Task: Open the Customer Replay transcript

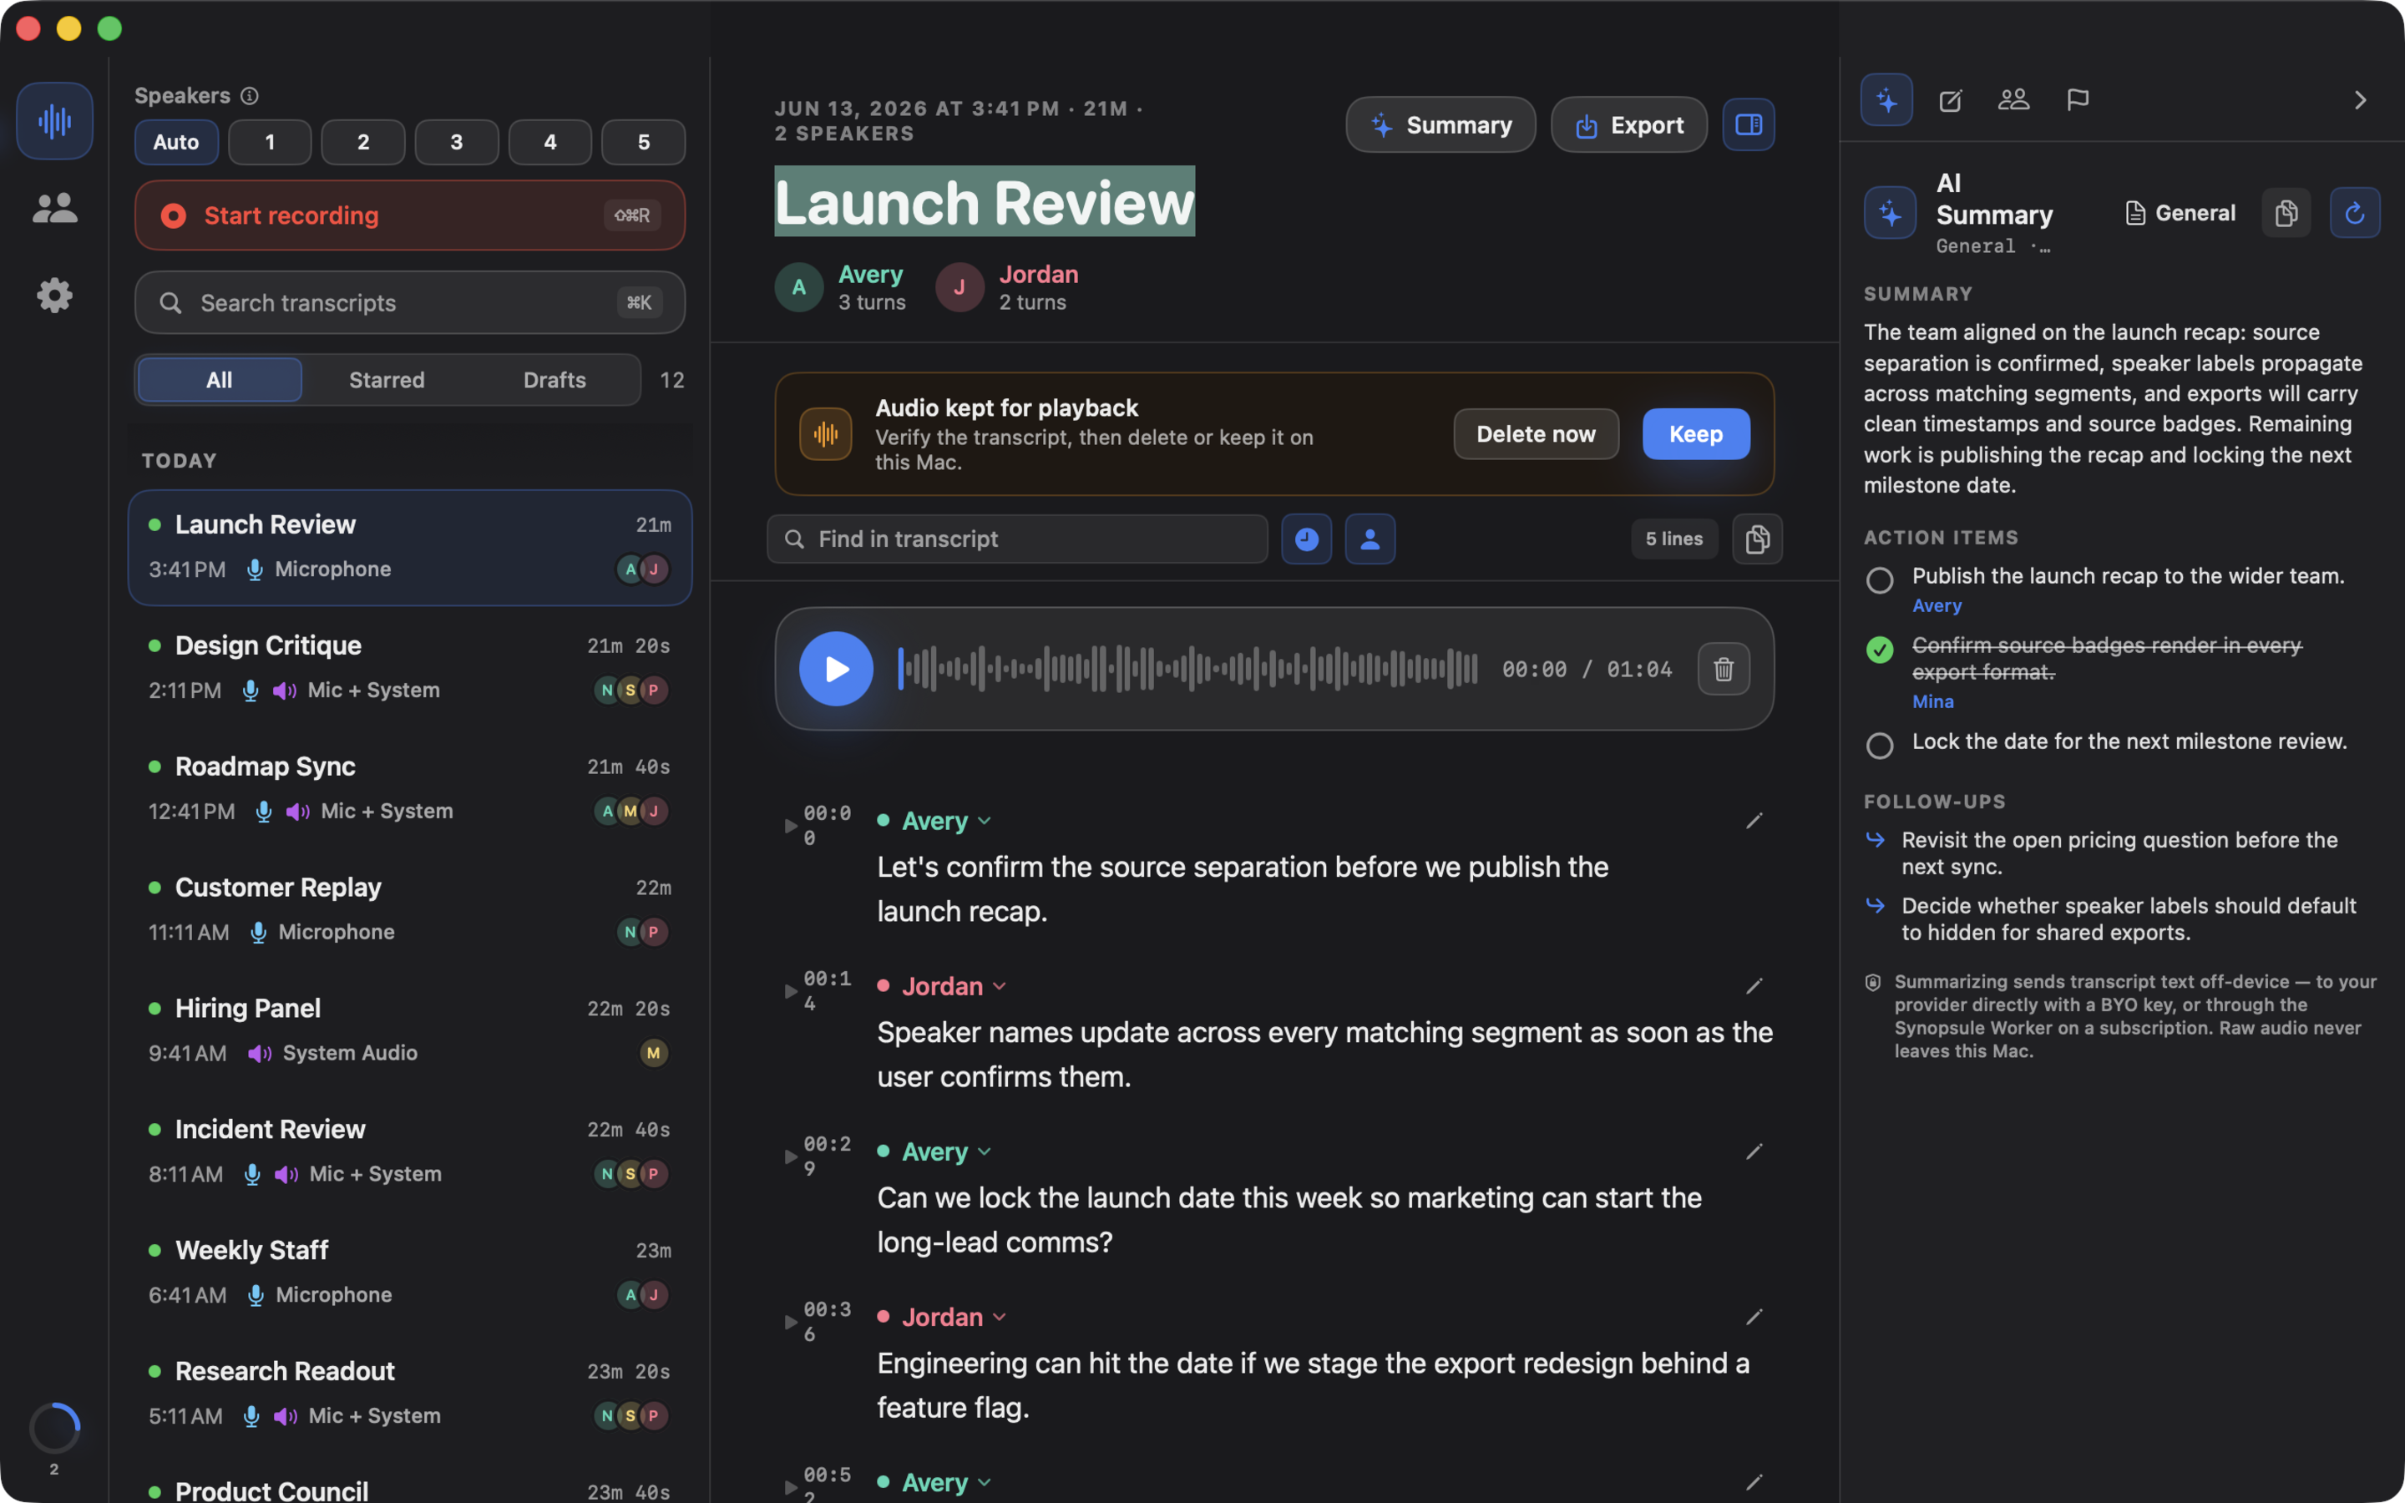Action: [409, 909]
